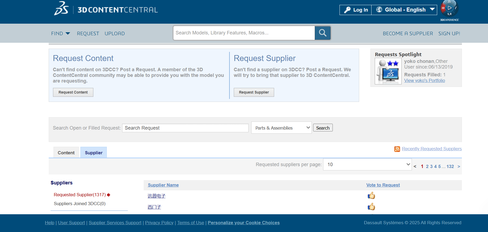Vote thumbs-up for 讯普电子
The image size is (488, 232).
click(371, 196)
